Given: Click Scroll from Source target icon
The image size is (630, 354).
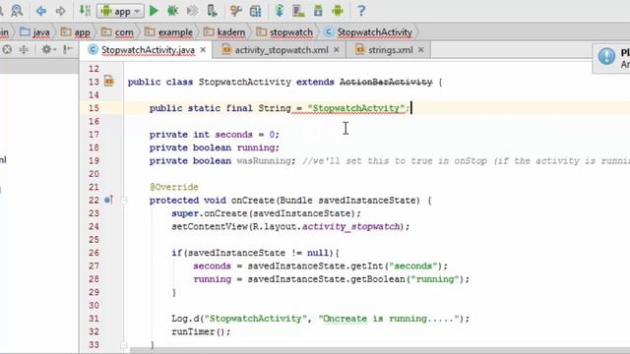Looking at the screenshot, I should (7, 50).
